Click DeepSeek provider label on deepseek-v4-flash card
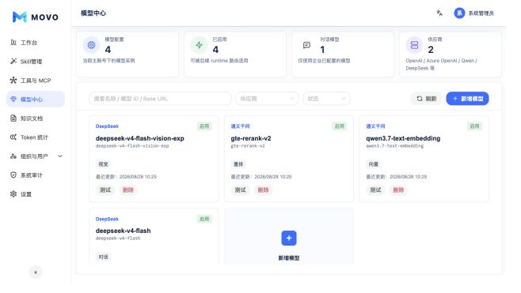 click(107, 219)
